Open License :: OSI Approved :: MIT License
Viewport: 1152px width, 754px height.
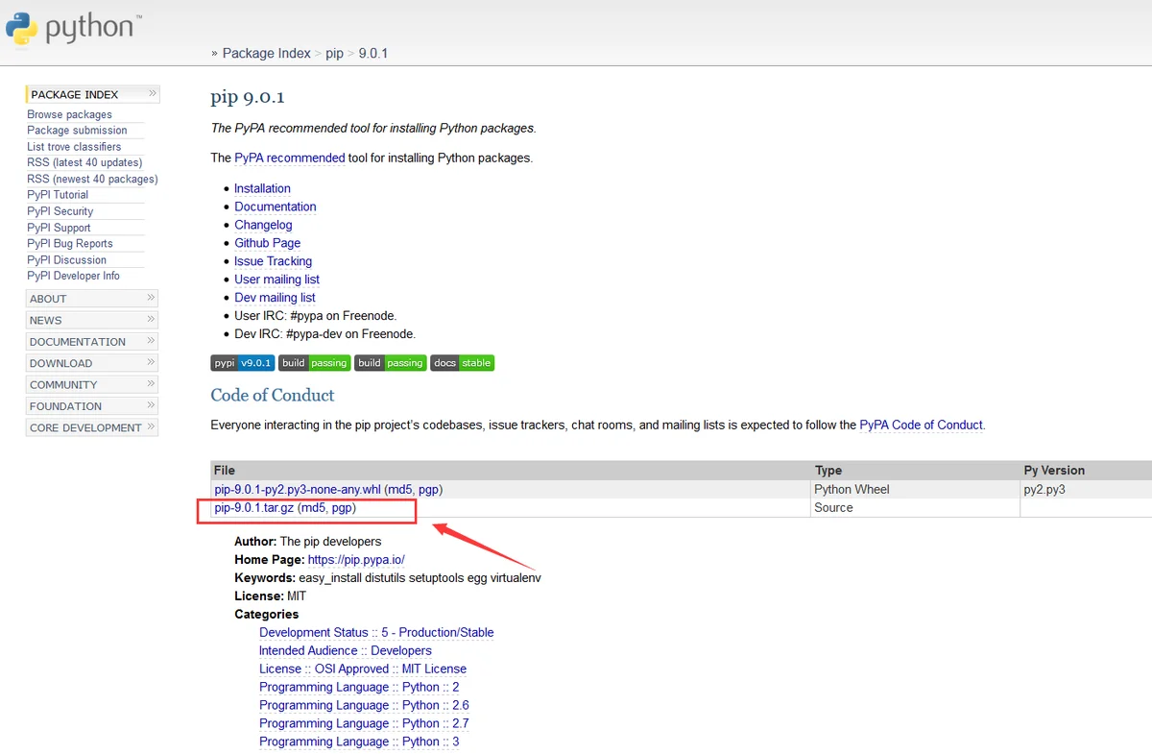(x=363, y=669)
